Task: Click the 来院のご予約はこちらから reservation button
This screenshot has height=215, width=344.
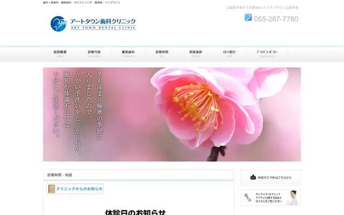Action: tap(270, 177)
